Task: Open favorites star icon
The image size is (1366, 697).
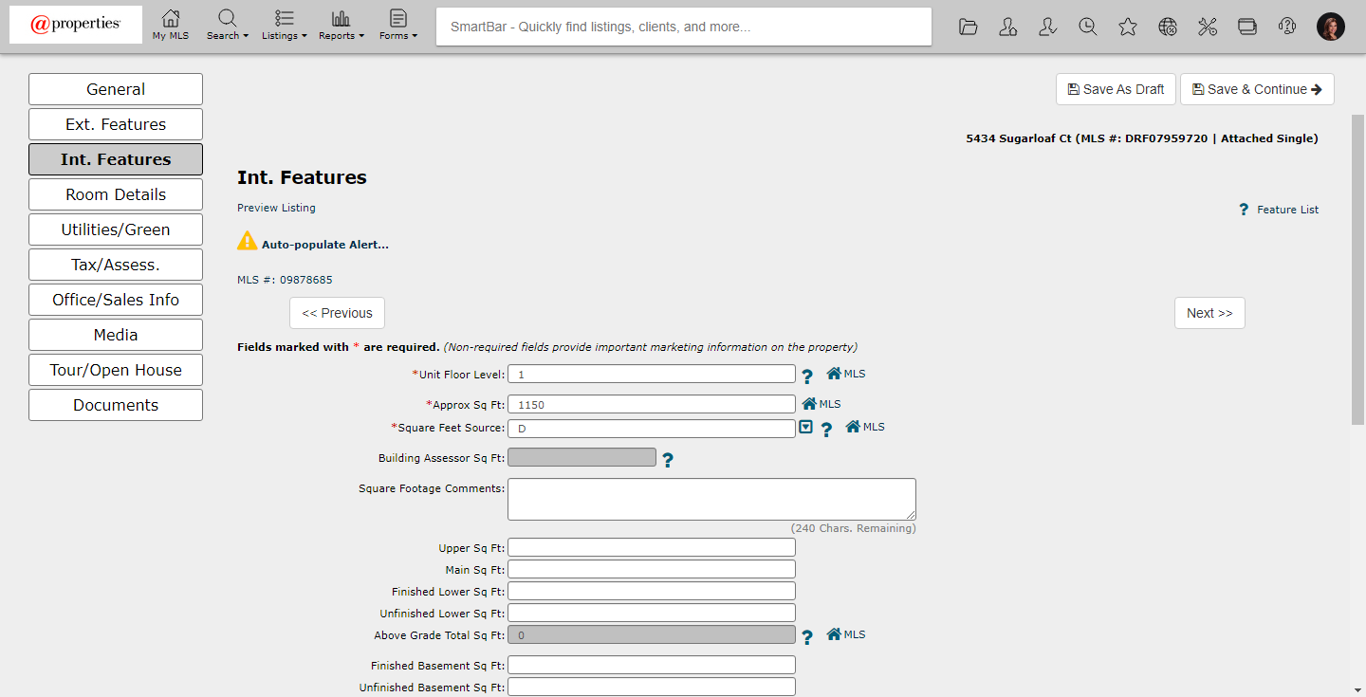Action: [x=1128, y=27]
